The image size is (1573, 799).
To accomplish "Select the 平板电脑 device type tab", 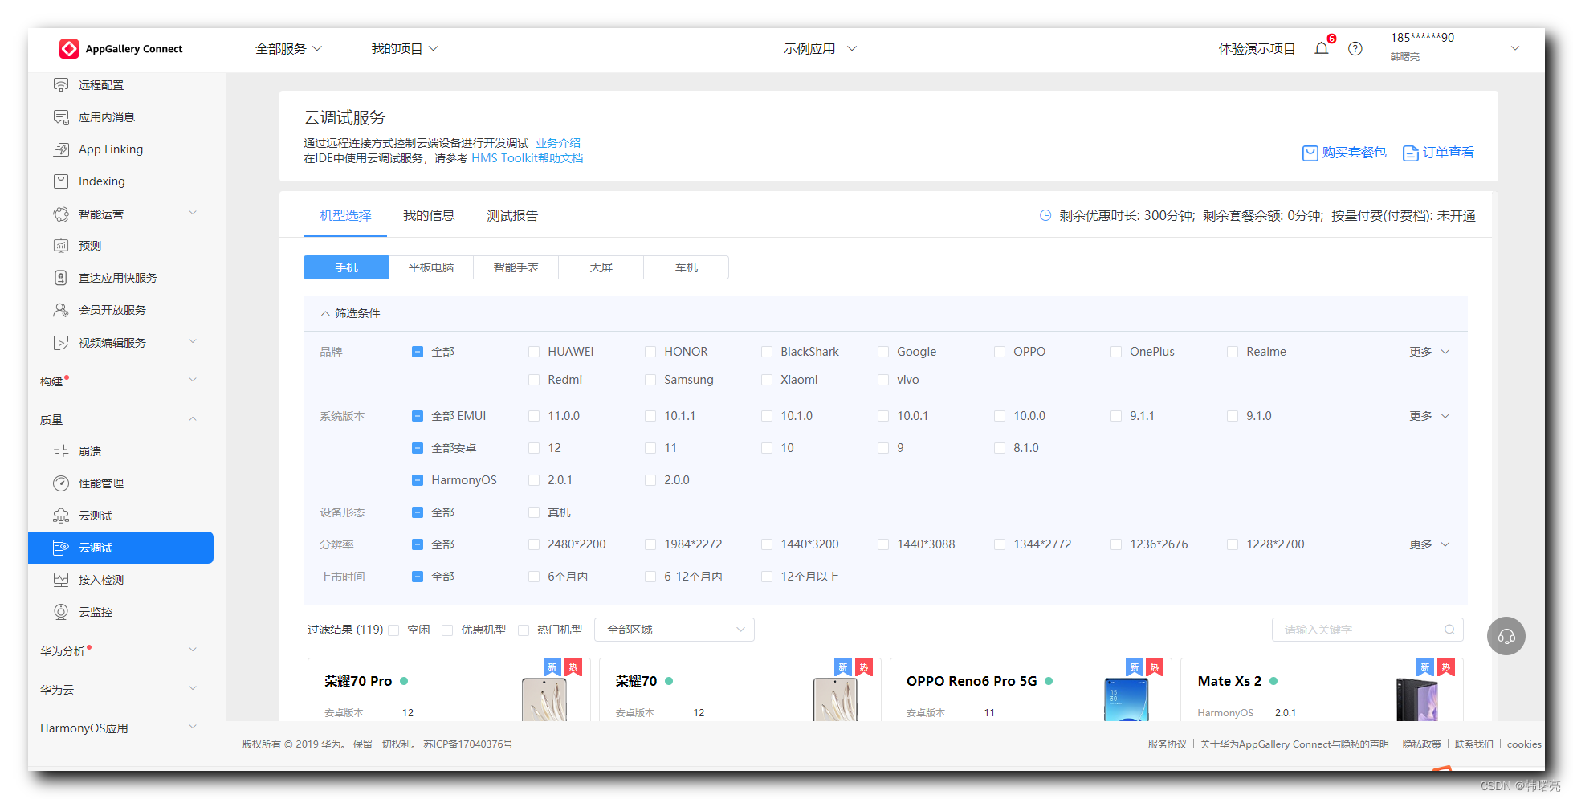I will (431, 267).
